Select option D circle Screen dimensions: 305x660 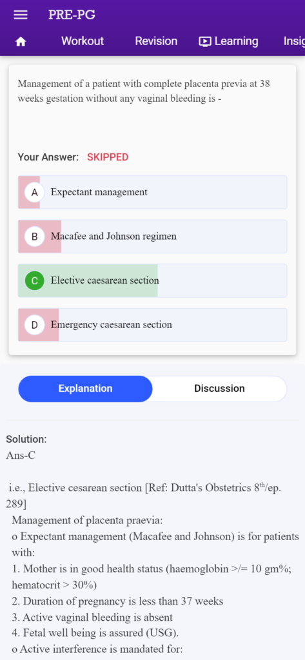(35, 325)
